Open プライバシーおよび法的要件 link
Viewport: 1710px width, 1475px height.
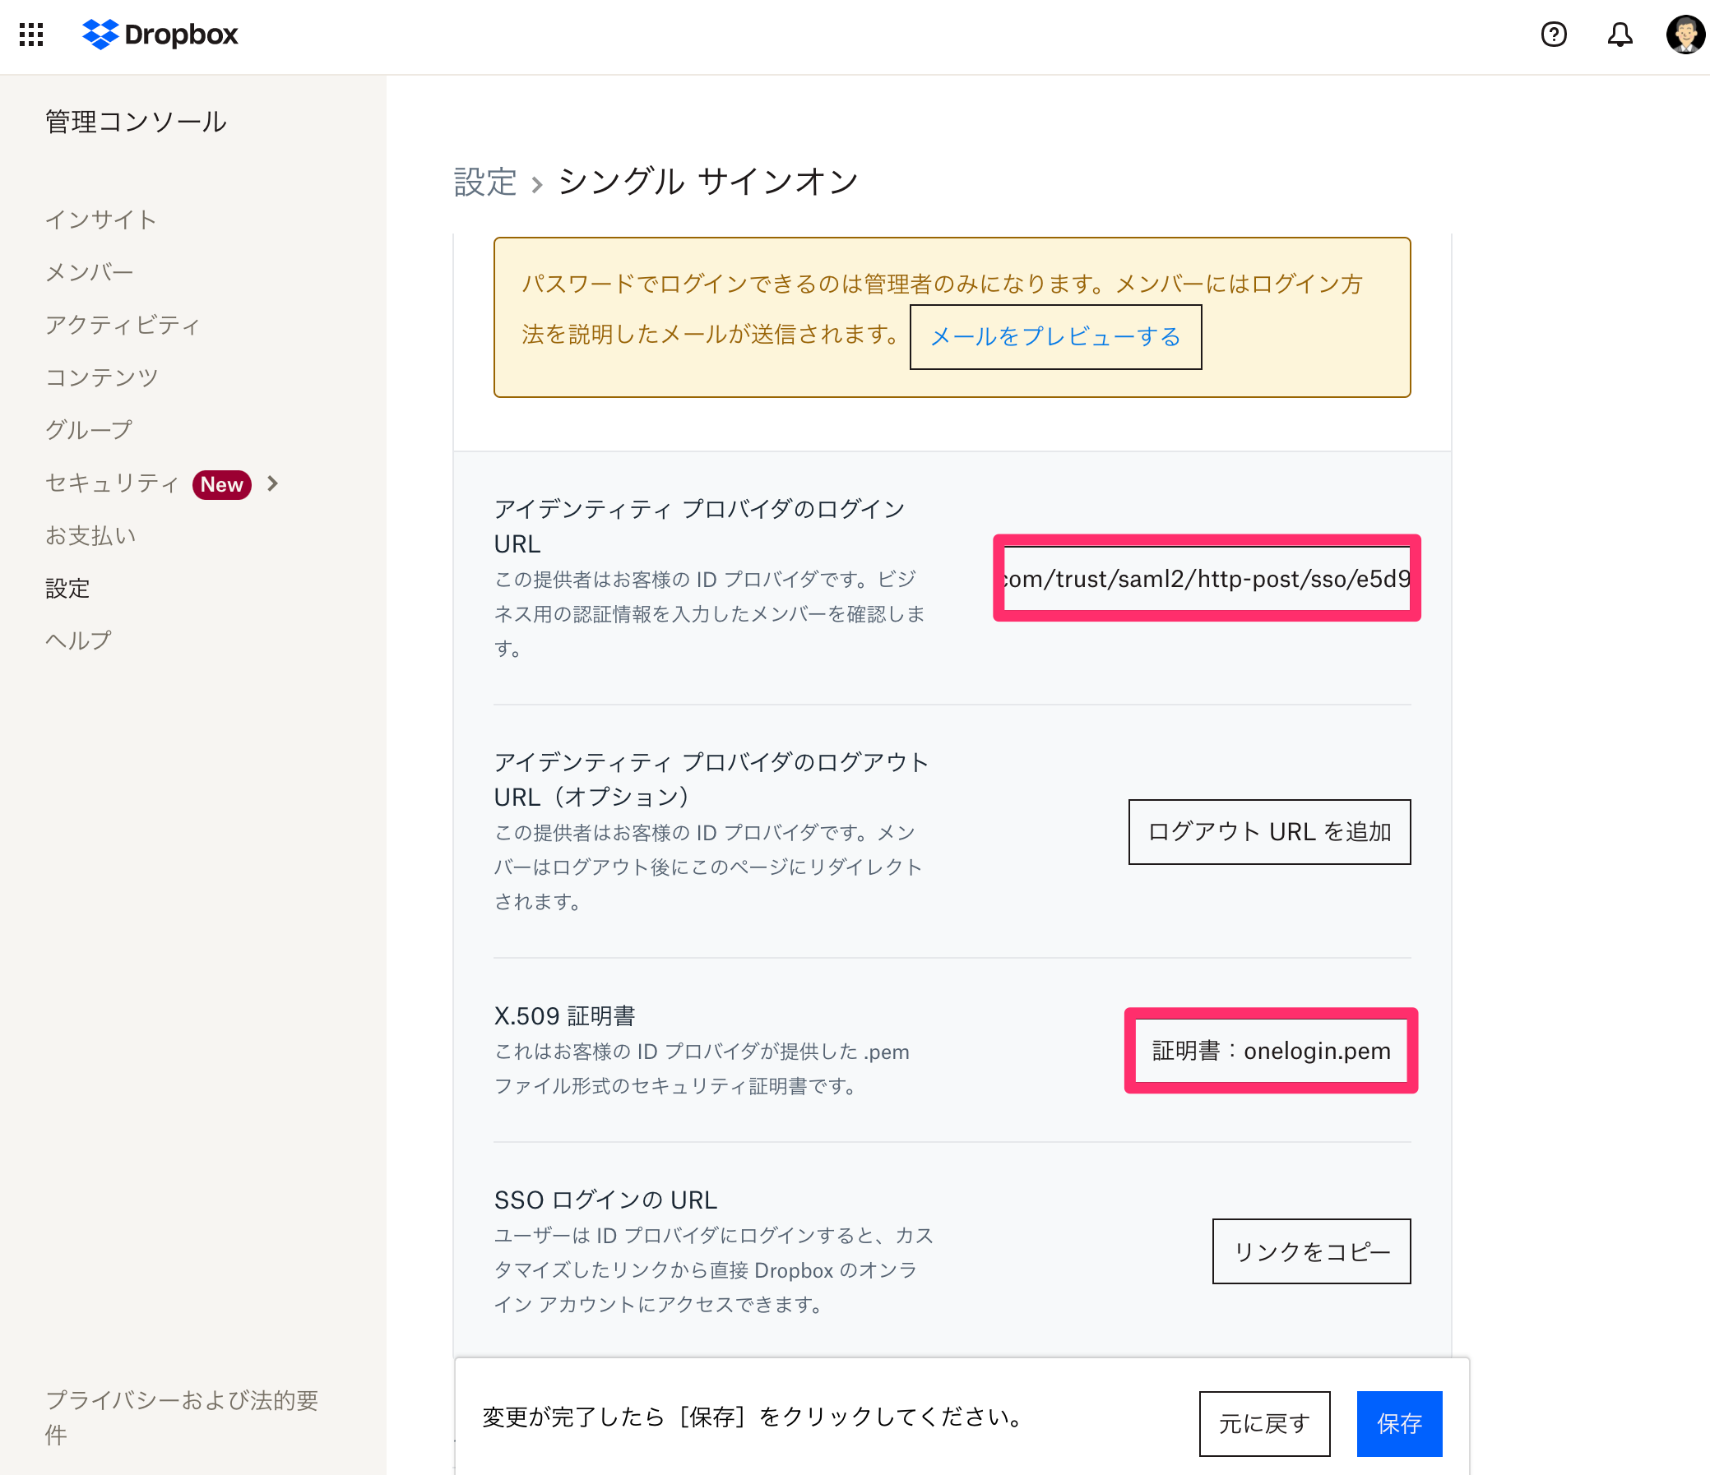click(x=182, y=1417)
